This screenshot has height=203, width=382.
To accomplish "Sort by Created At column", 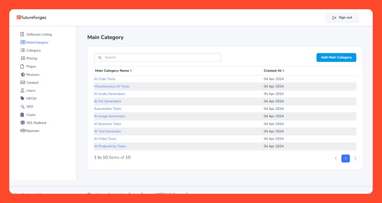I will click(x=274, y=71).
